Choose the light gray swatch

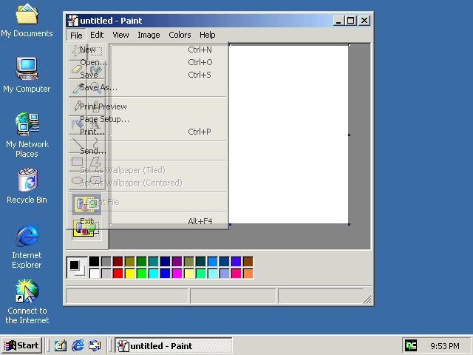pyautogui.click(x=106, y=274)
